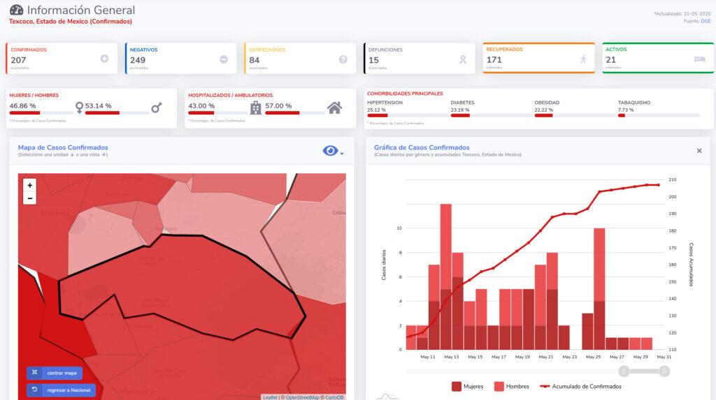Viewport: 716px width, 400px height.
Task: Click the walking person icon in Recuperados
Action: coord(582,59)
